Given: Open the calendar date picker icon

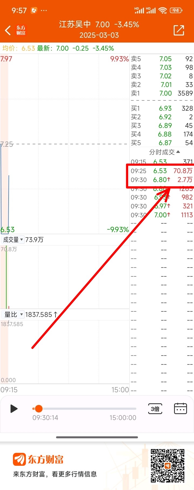Looking at the screenshot, I should (180, 409).
